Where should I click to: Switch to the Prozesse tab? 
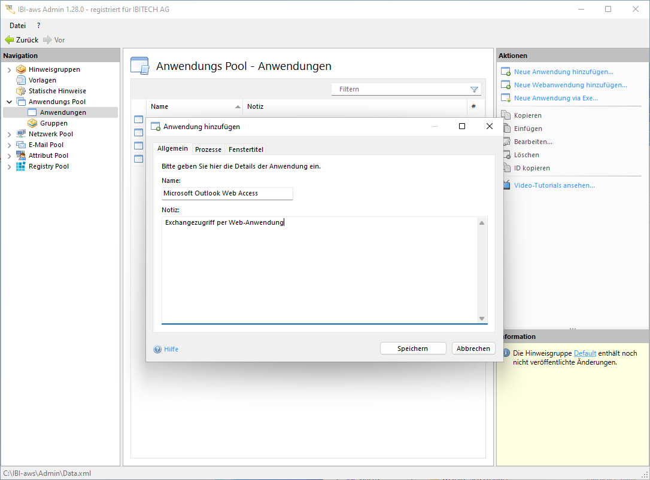click(x=208, y=149)
